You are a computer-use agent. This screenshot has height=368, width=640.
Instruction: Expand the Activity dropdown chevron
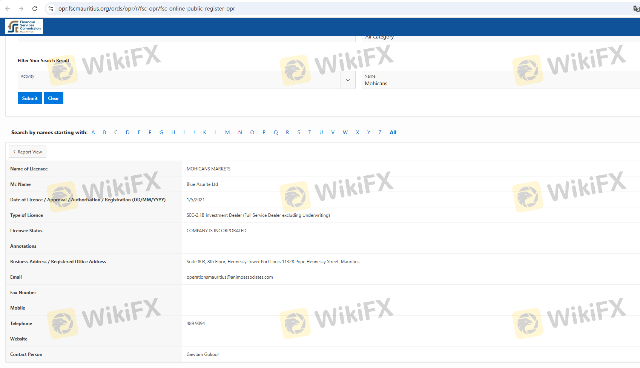click(x=348, y=80)
